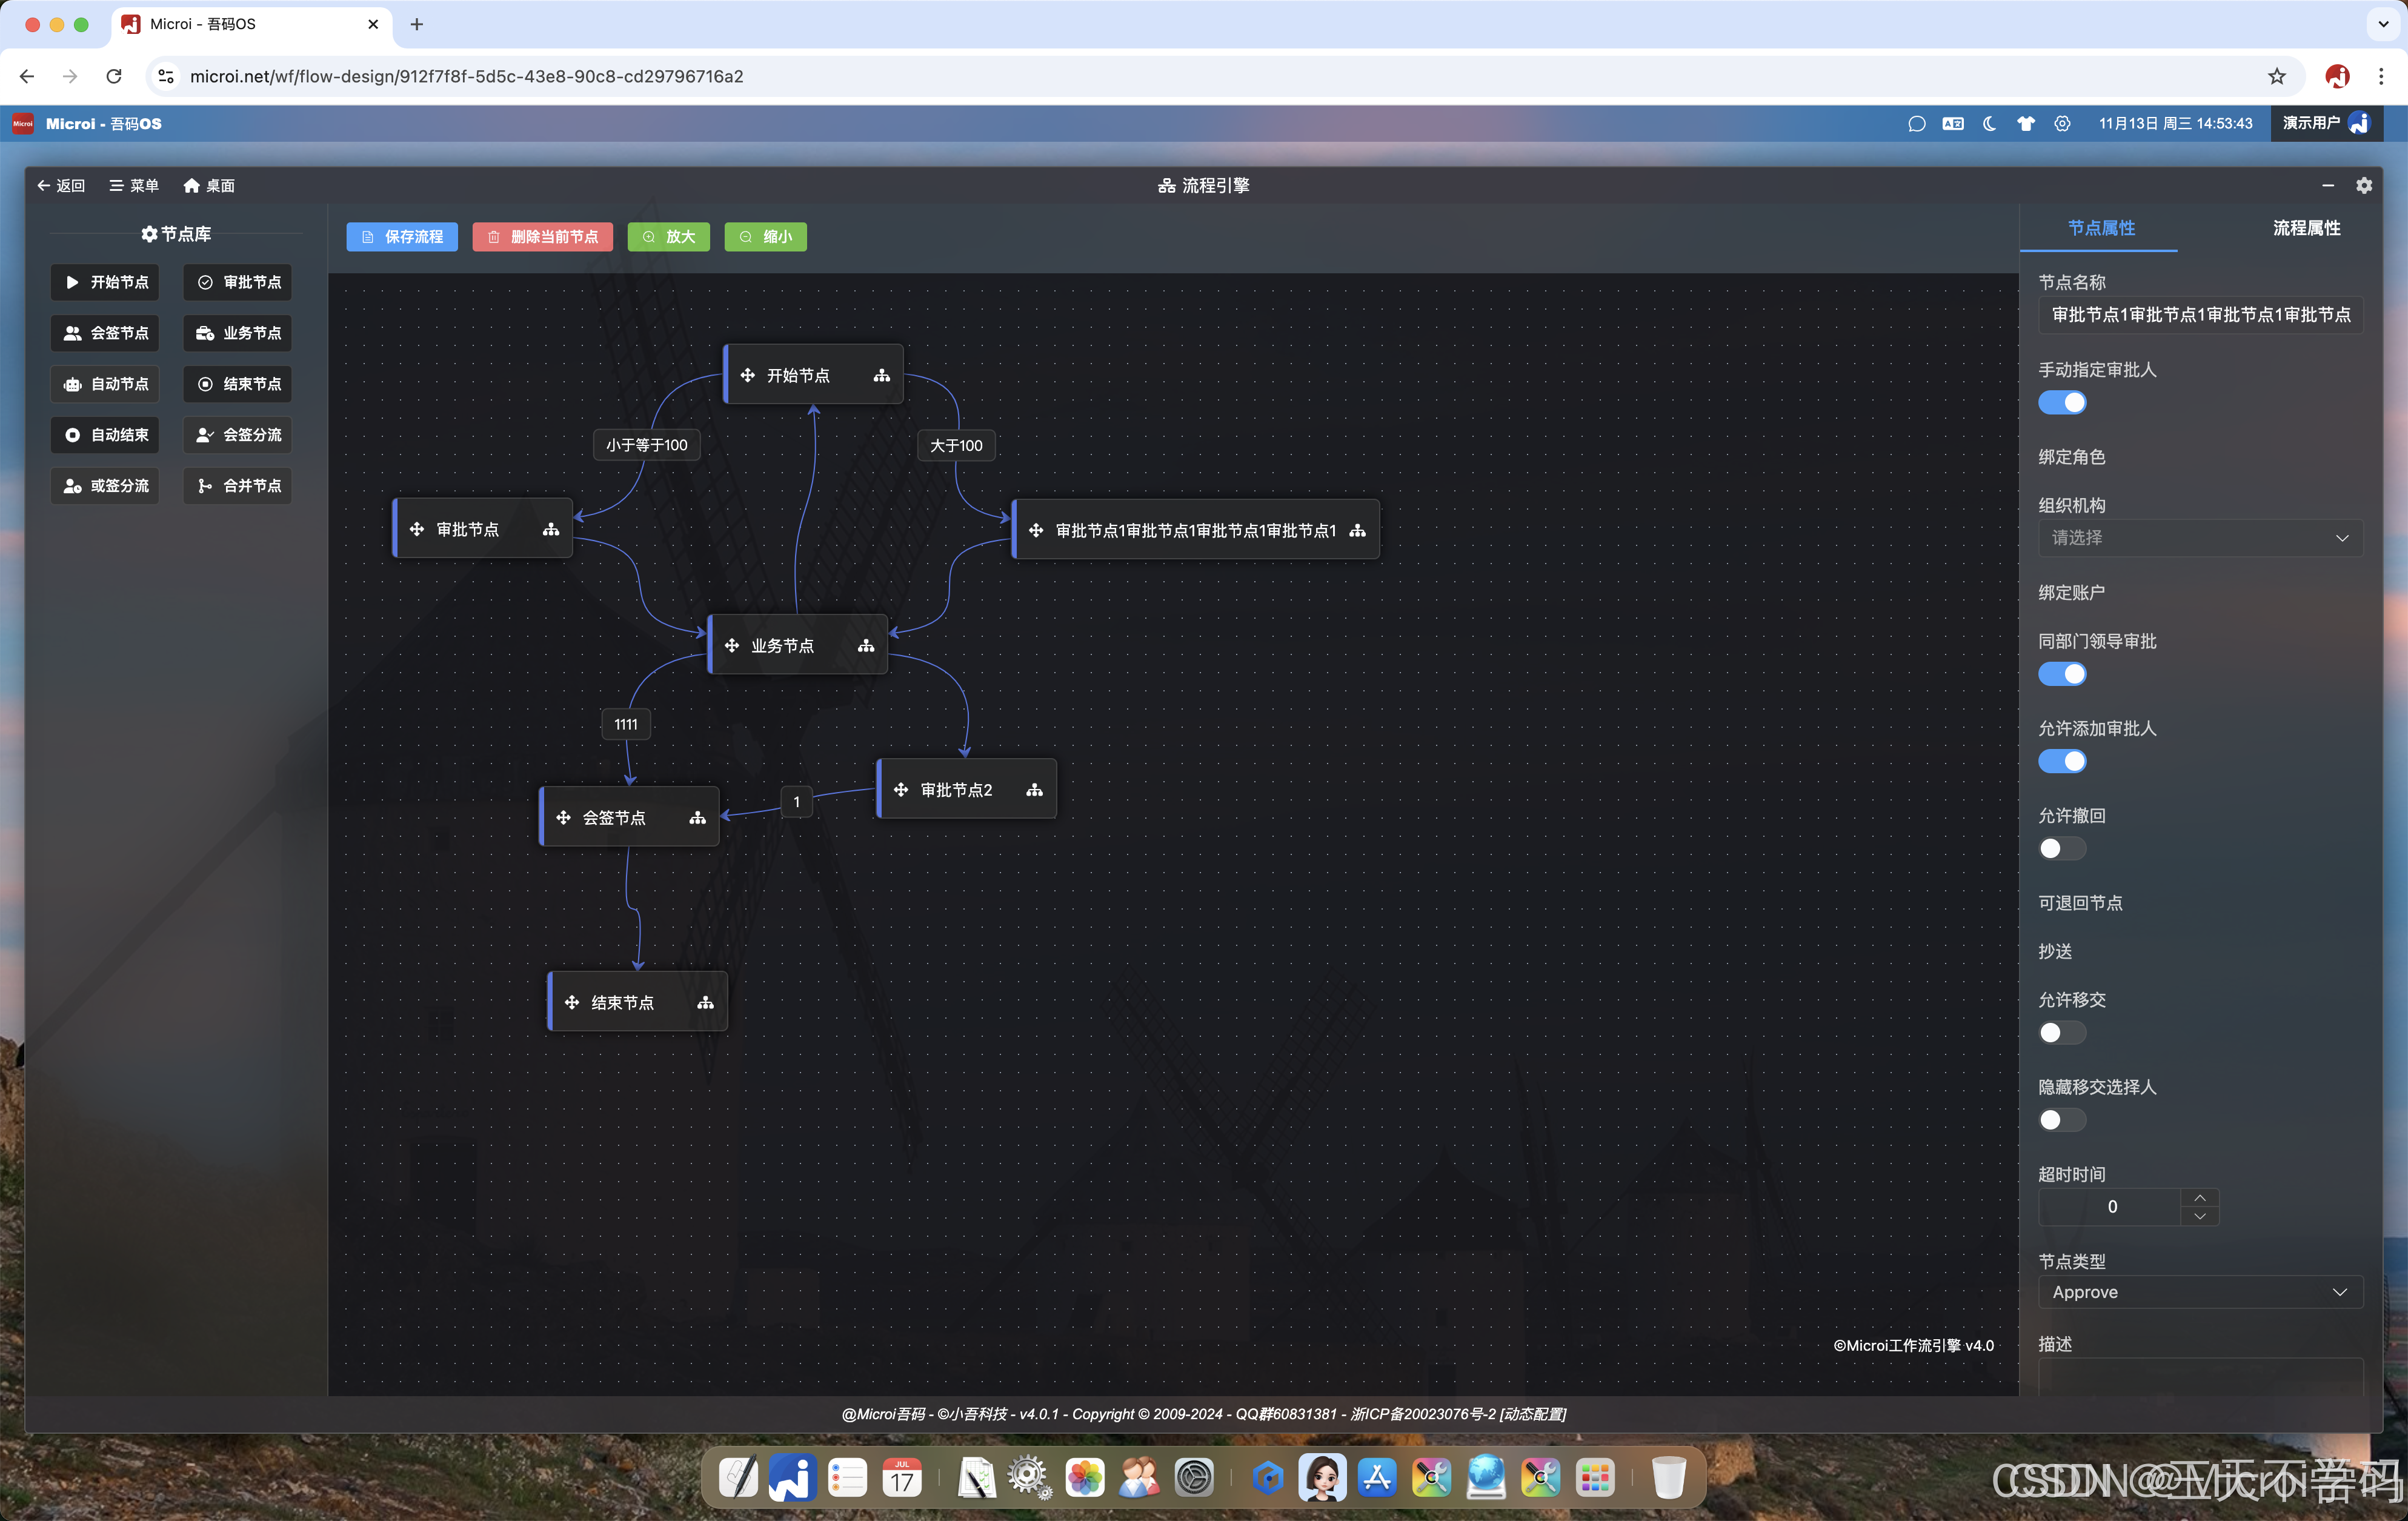The width and height of the screenshot is (2408, 1521).
Task: Enable the 允许撤回 switch
Action: pos(2061,849)
